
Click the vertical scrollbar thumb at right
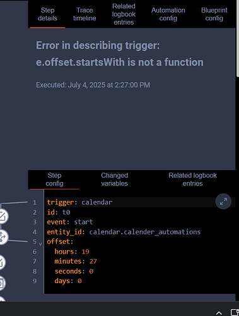(238, 39)
